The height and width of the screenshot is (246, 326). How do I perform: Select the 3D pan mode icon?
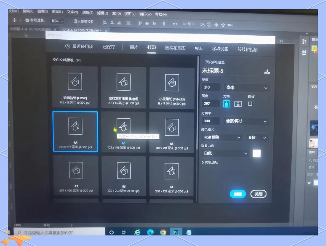216,25
